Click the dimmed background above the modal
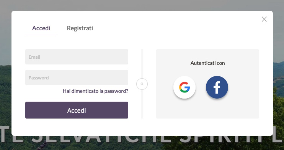Viewport: 284px width, 150px height. click(142, 5)
